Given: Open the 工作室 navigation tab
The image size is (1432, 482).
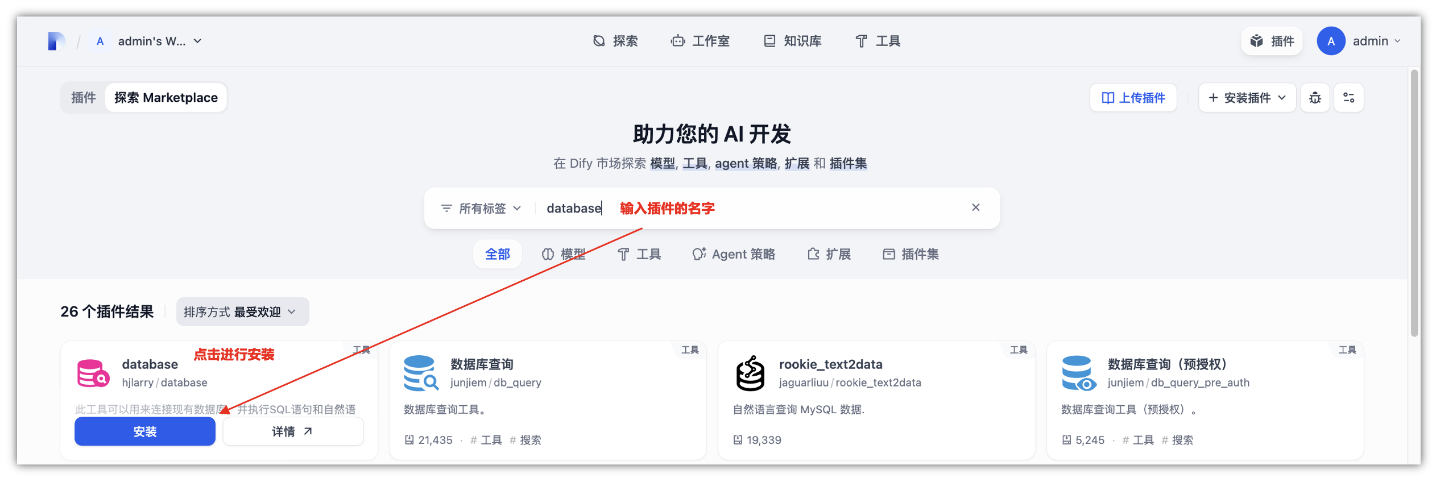Looking at the screenshot, I should point(700,41).
